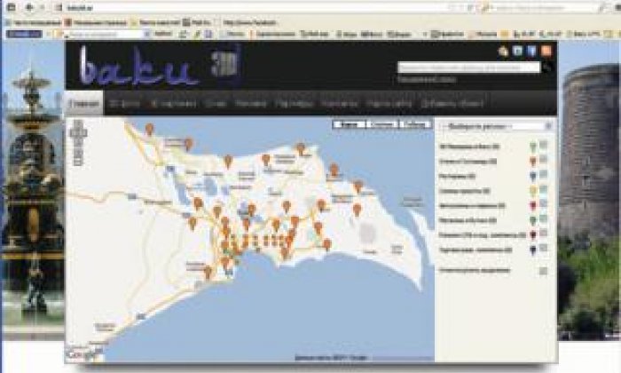
Task: Click the light-green pin icon in legend
Action: 533,147
